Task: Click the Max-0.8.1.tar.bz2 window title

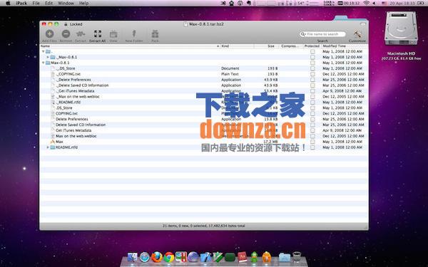Action: 206,24
